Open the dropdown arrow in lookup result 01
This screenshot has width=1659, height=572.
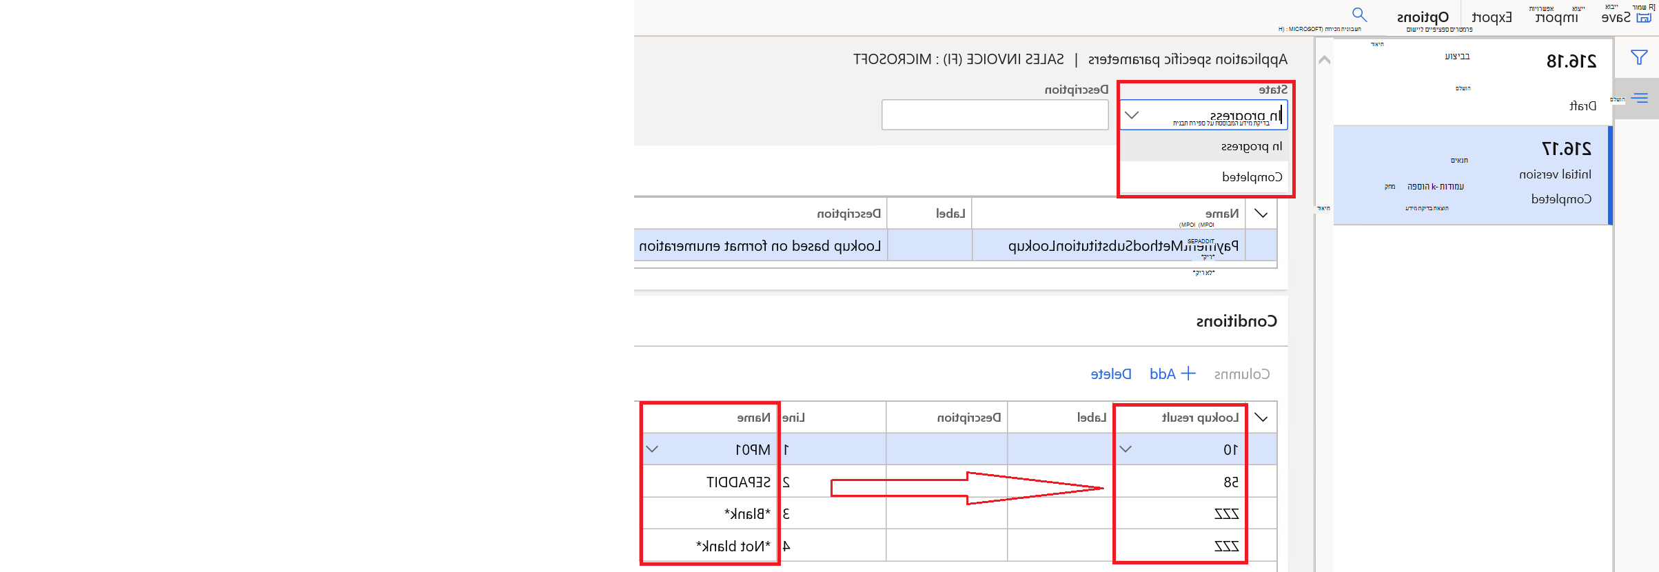coord(1126,449)
